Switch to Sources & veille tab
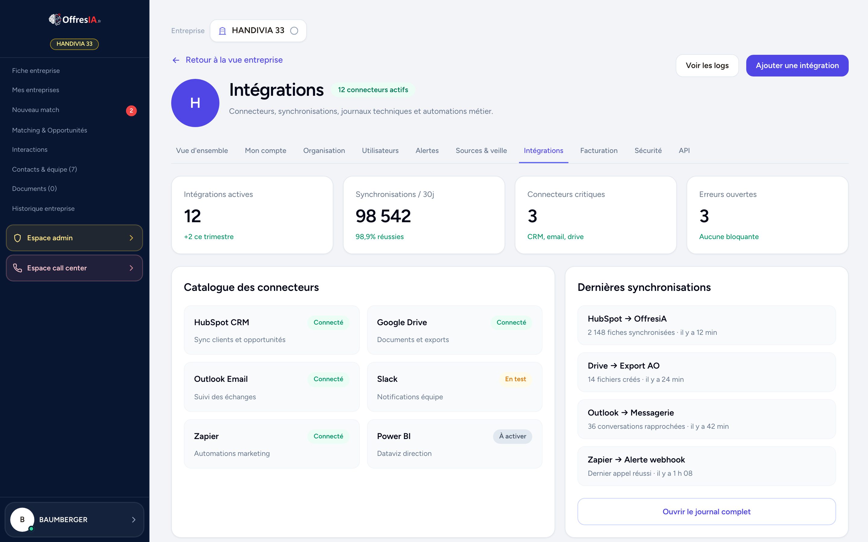 click(x=481, y=151)
